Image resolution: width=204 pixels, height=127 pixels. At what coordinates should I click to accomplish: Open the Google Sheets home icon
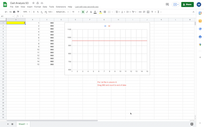(x=5, y=5)
